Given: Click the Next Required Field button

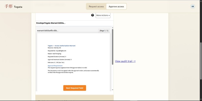Looking at the screenshot, I should pyautogui.click(x=75, y=88).
